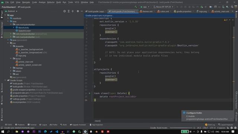The height and width of the screenshot is (134, 238).
Task: Click the select opened file target icon
Action: coord(64,11)
